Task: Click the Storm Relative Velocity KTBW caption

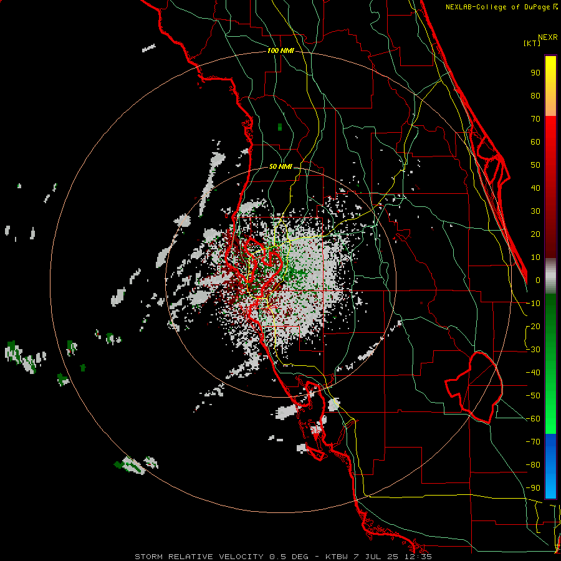Action: click(283, 557)
